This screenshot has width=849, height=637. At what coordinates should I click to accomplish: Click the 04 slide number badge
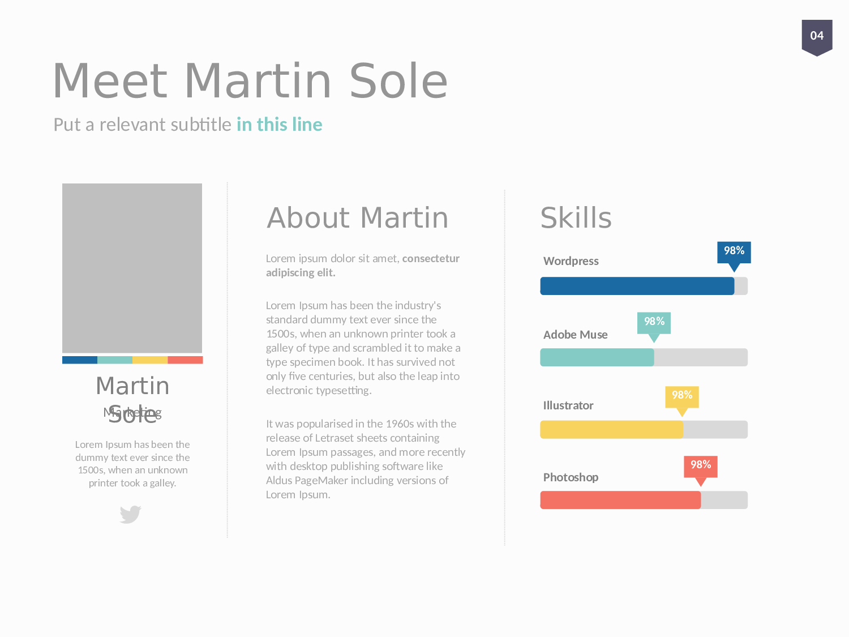[817, 36]
